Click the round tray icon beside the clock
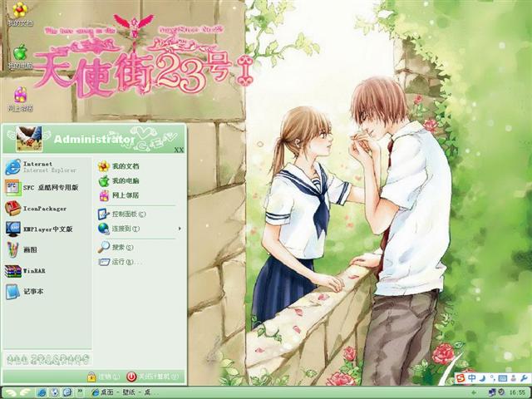The height and width of the screenshot is (399, 532). pos(500,392)
